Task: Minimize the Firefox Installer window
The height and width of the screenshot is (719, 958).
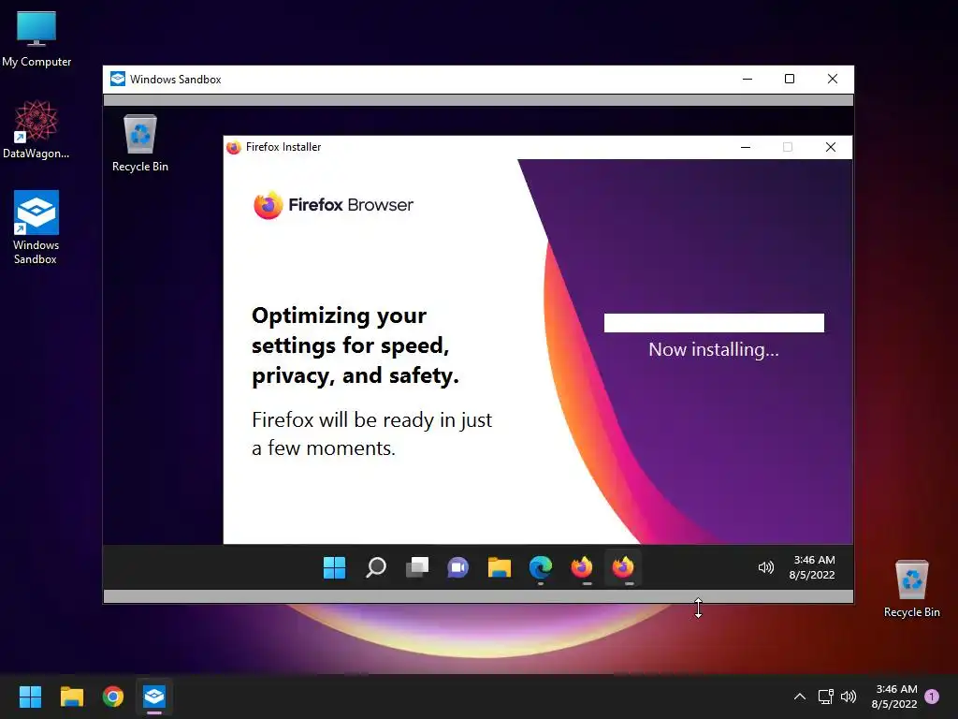Action: (x=746, y=147)
